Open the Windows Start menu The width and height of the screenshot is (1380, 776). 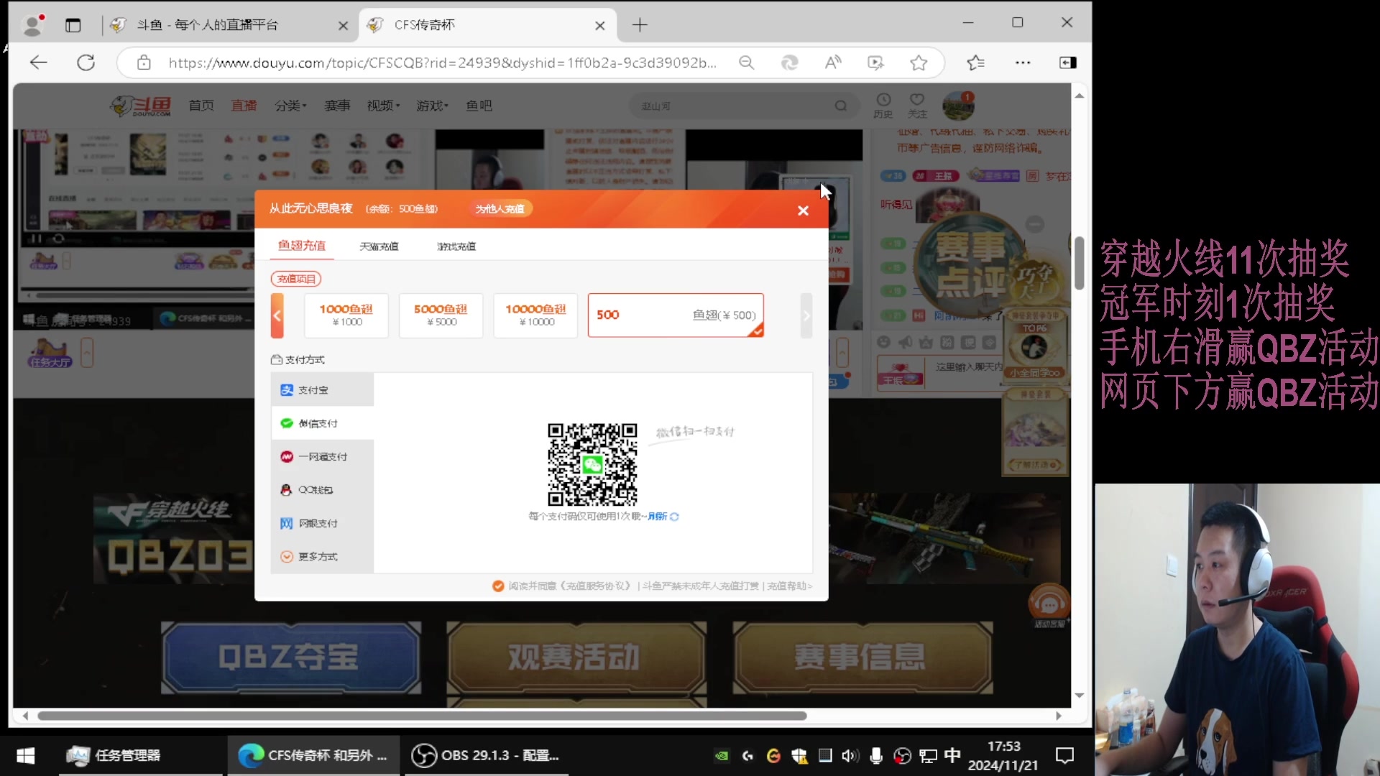(26, 756)
